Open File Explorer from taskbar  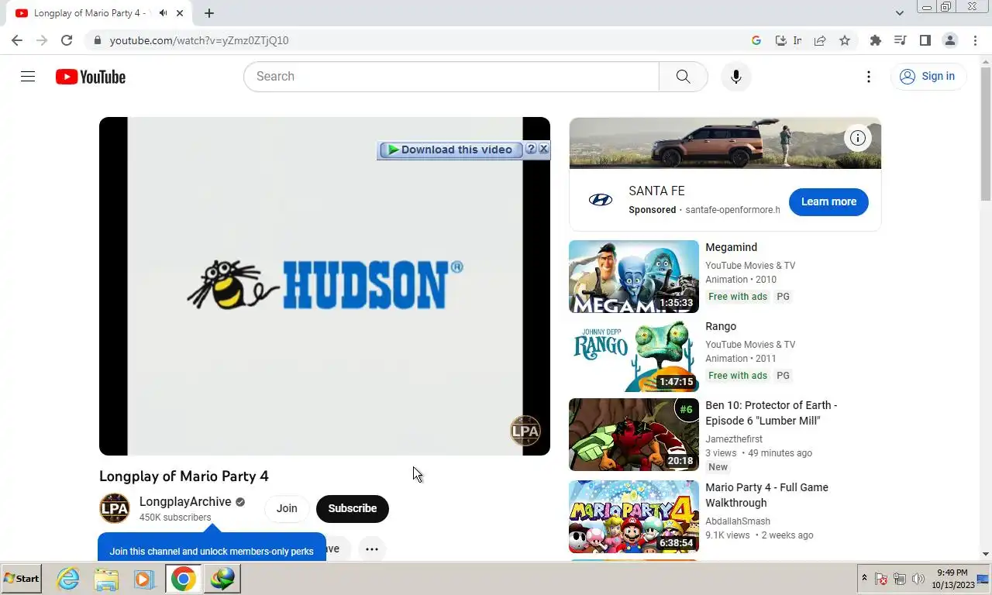[x=106, y=579]
